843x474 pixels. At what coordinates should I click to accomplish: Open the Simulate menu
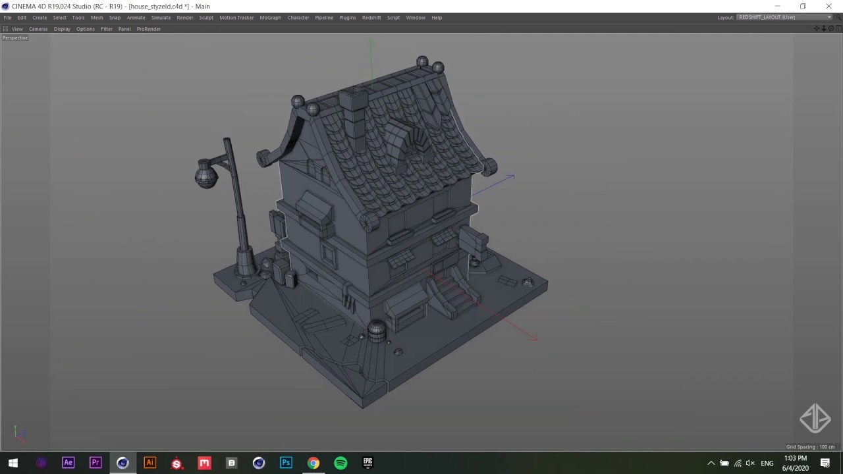(x=161, y=18)
